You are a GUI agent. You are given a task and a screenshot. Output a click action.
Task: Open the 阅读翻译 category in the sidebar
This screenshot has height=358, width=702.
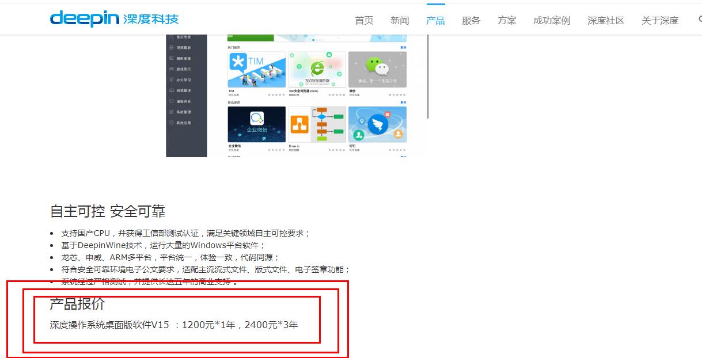[184, 90]
